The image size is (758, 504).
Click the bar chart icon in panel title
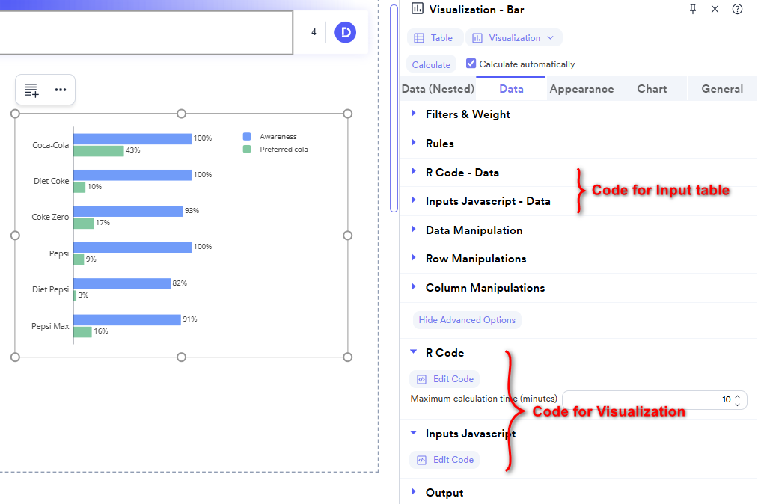tap(417, 9)
